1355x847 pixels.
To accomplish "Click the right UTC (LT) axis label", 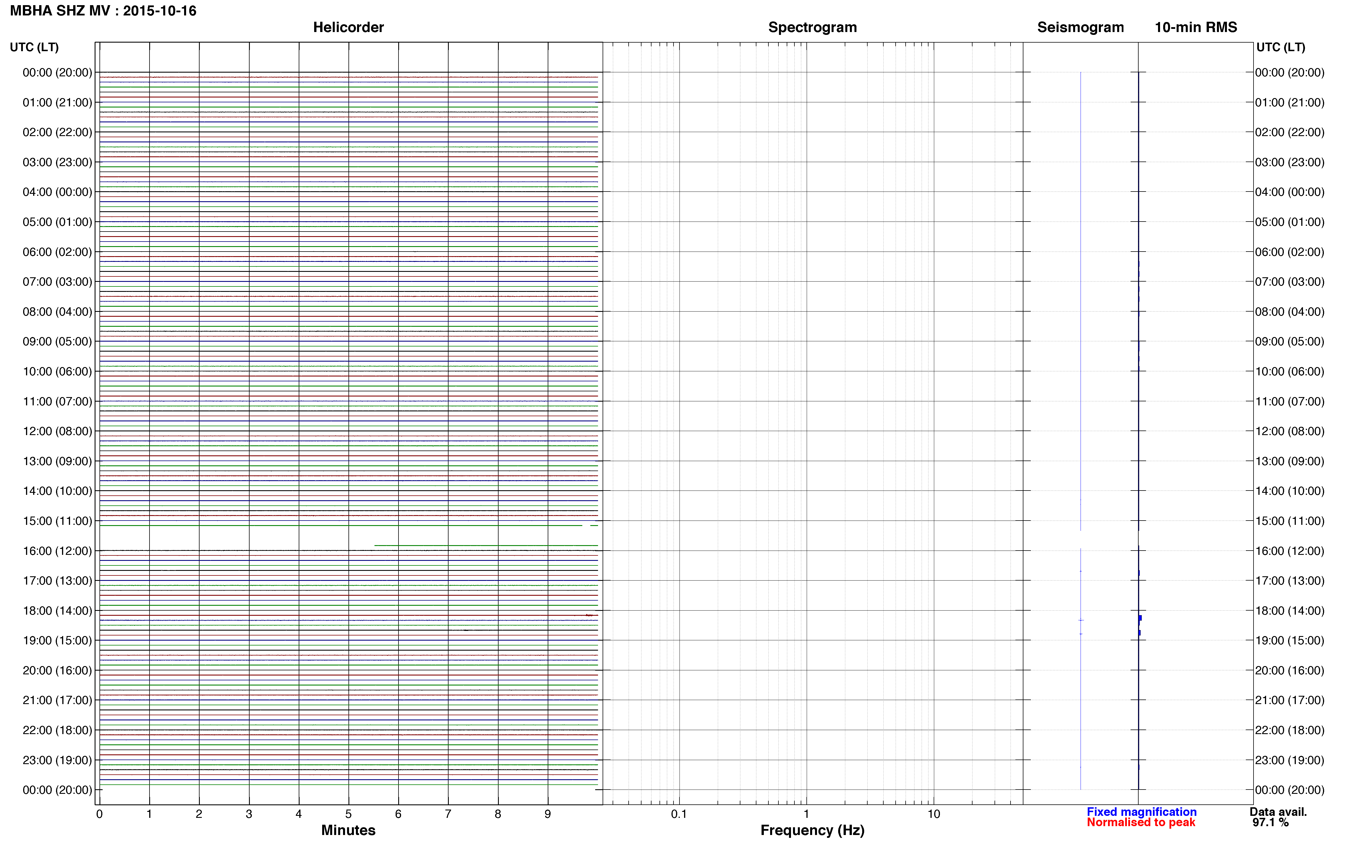I will point(1280,47).
